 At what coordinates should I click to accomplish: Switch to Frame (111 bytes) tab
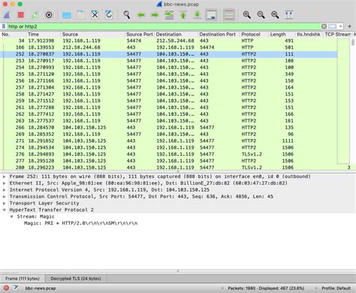point(23,279)
